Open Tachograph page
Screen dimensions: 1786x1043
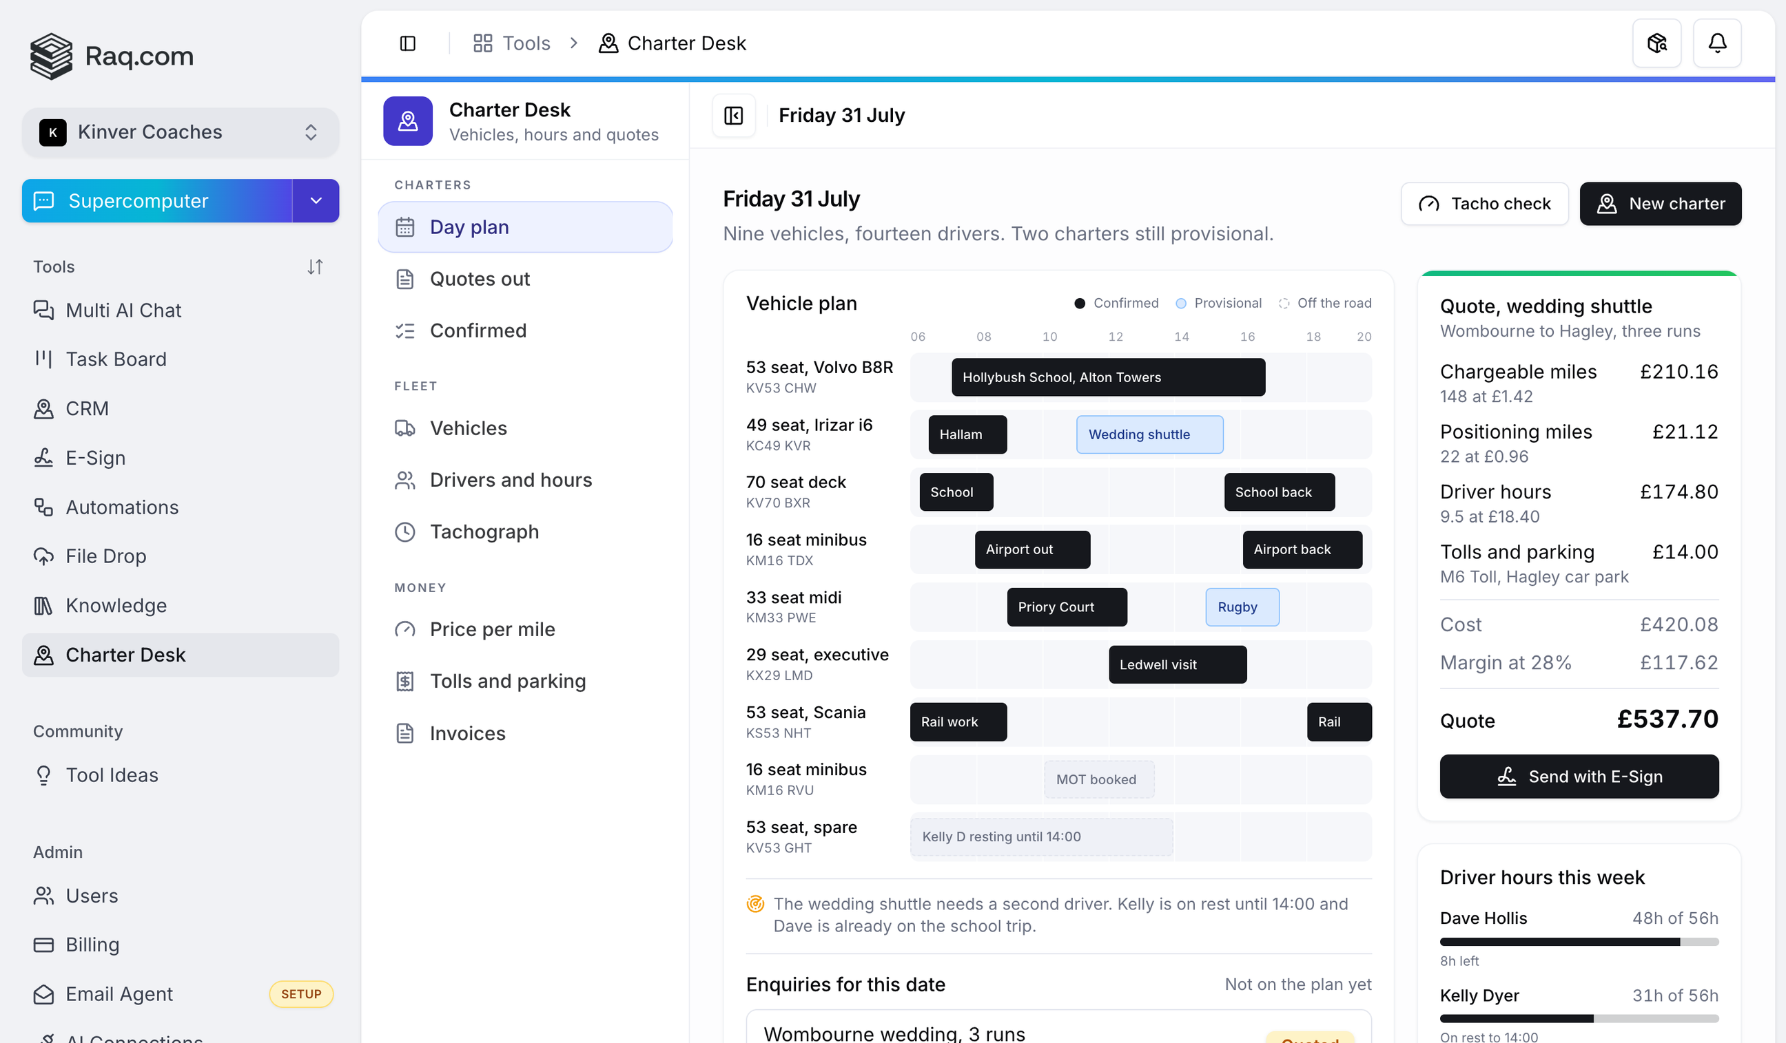[525, 531]
